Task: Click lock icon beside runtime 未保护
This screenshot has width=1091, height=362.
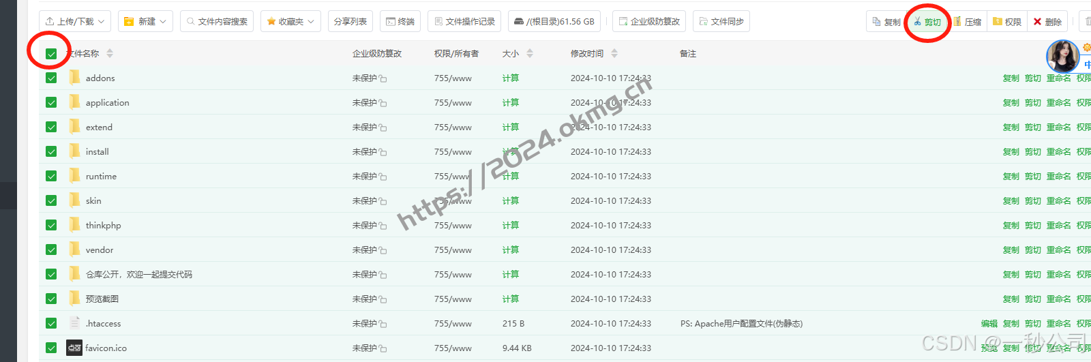Action: (383, 177)
